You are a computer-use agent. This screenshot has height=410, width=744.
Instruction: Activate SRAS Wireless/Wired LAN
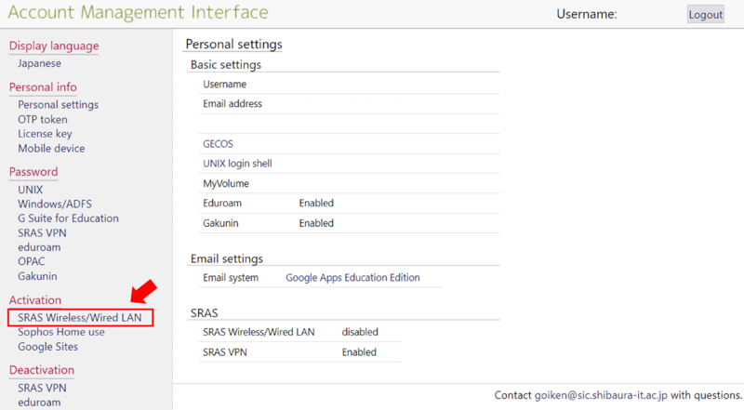pyautogui.click(x=80, y=317)
